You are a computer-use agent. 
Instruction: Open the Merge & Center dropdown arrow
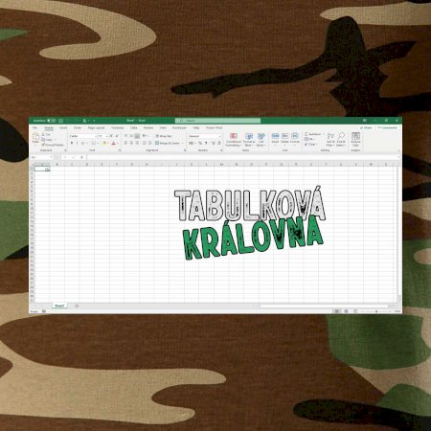(183, 143)
